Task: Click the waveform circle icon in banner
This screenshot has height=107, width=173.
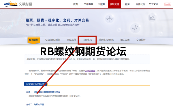Action: (109, 19)
